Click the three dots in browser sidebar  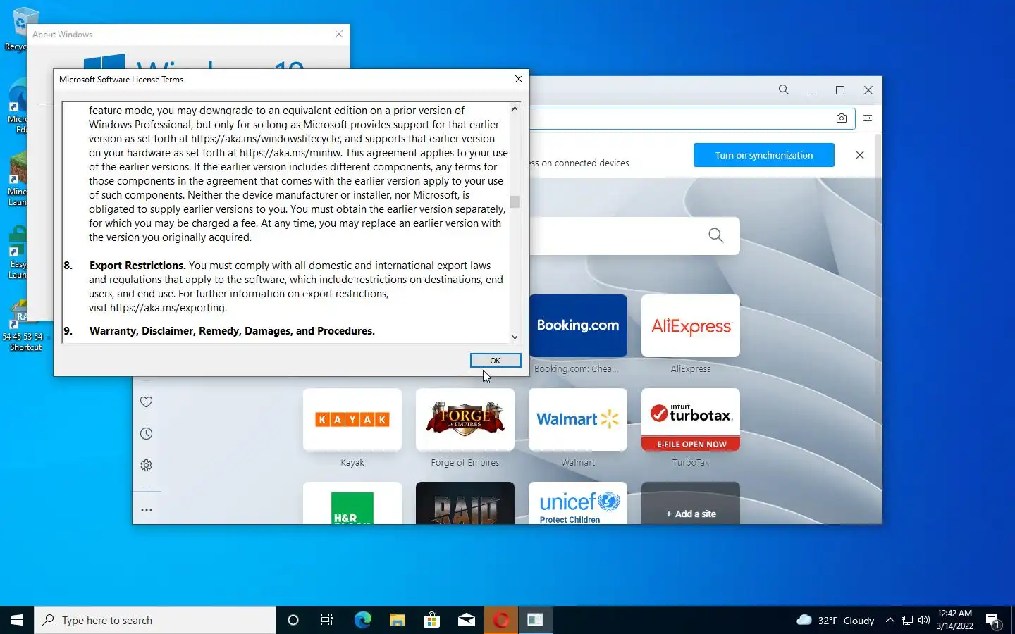[x=147, y=510]
